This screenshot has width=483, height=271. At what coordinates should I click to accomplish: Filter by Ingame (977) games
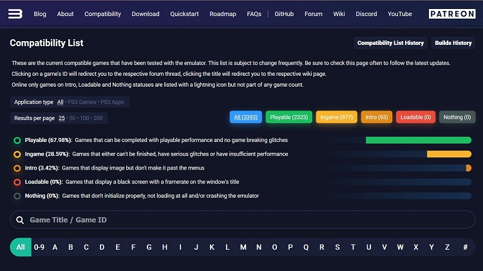(337, 118)
